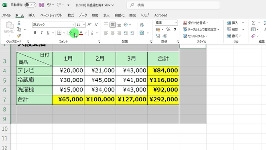This screenshot has width=266, height=150.
Task: Click the Merge & Center icon
Action: click(142, 33)
